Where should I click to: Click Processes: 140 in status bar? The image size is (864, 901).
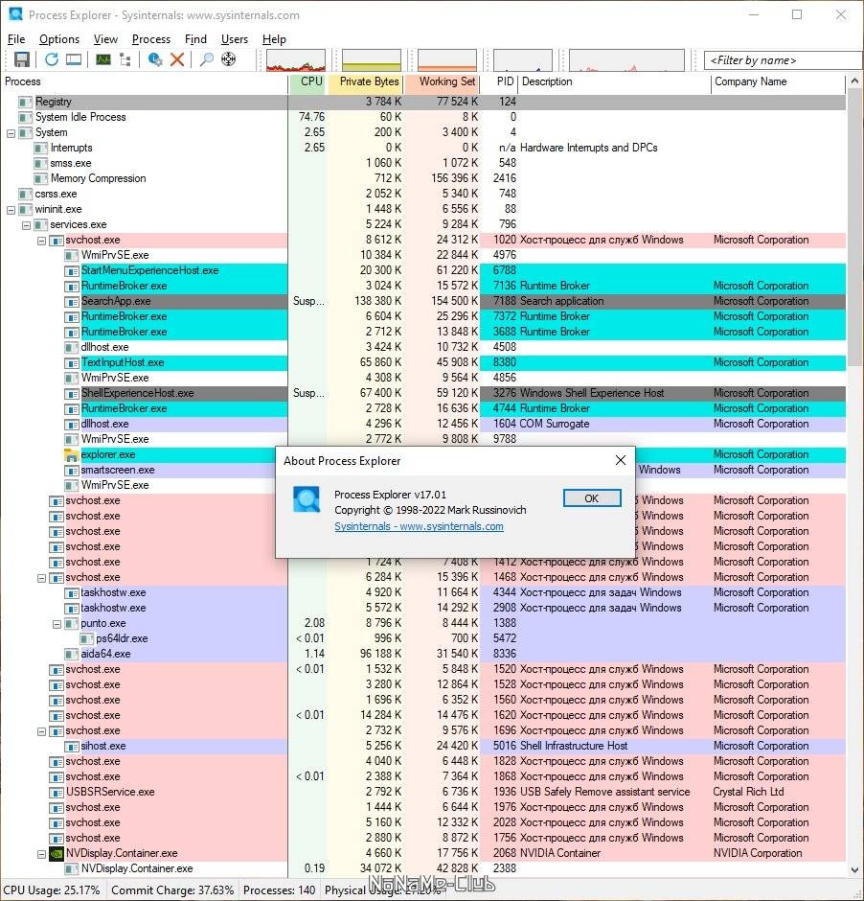coord(280,890)
